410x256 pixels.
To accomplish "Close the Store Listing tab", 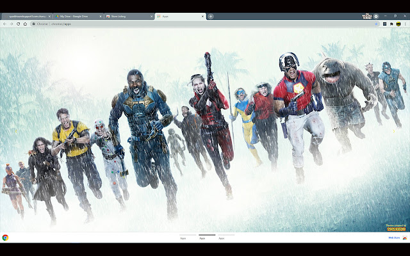I will [151, 16].
